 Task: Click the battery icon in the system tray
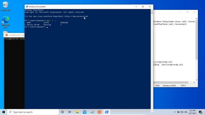point(178,112)
